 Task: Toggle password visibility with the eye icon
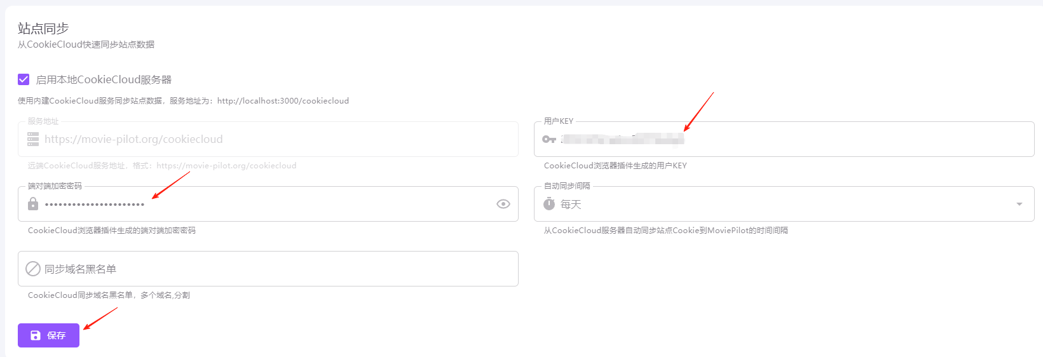pos(503,204)
